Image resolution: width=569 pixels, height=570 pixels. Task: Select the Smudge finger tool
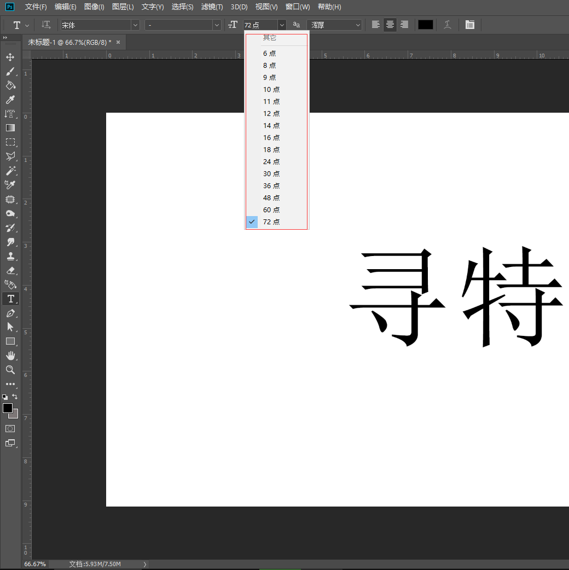(10, 242)
